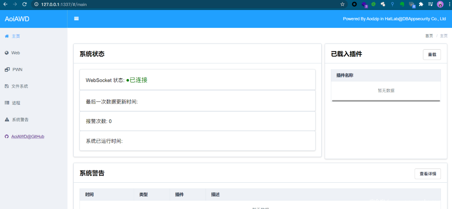The image size is (452, 209).
Task: Open the 系统警告 sidebar entry
Action: [x=20, y=120]
